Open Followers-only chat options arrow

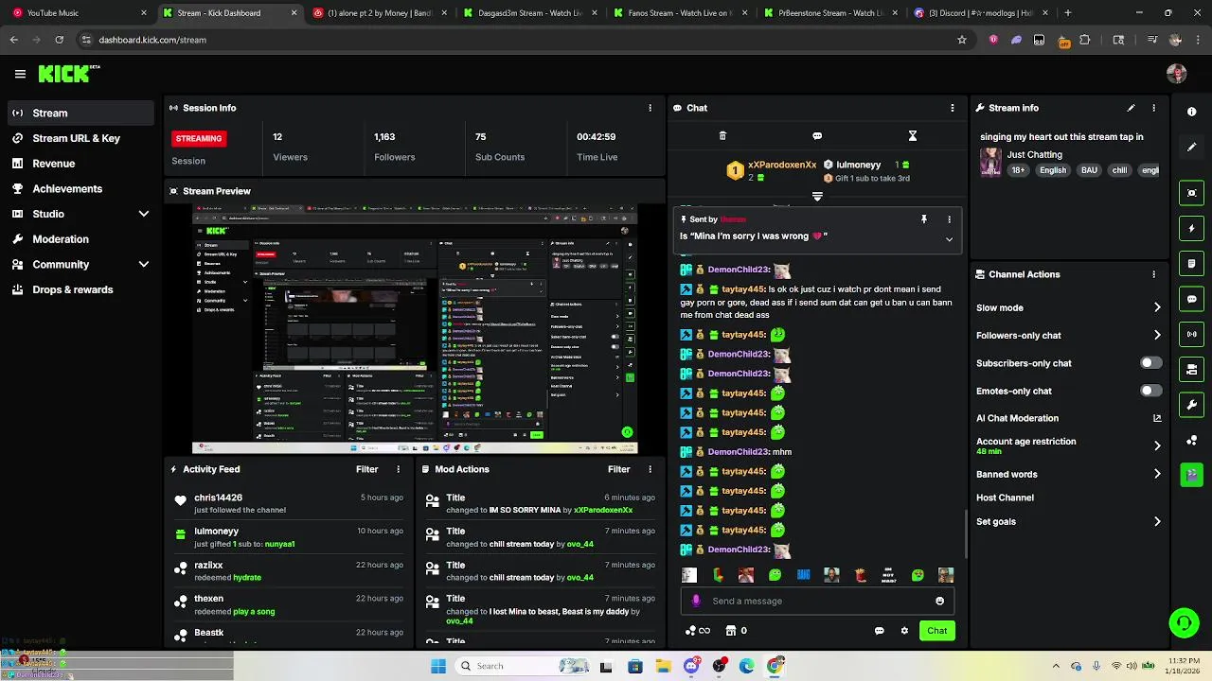pyautogui.click(x=1156, y=335)
